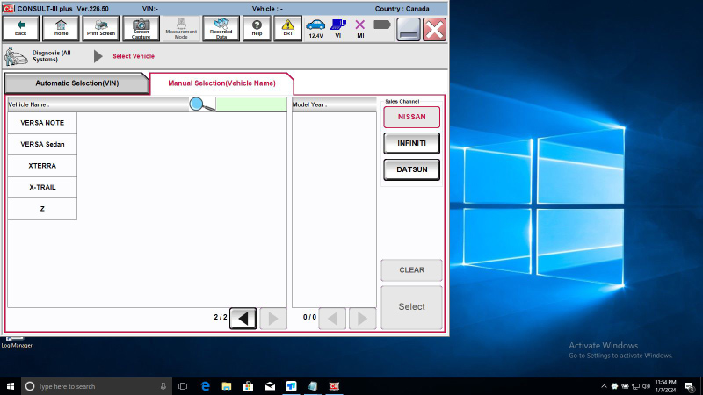This screenshot has width=703, height=395.
Task: Click the Log Manager desktop icon
Action: (x=16, y=342)
